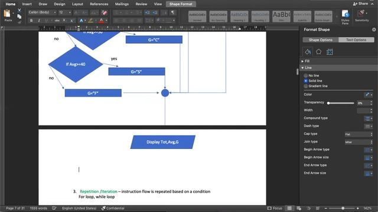Image resolution: width=378 pixels, height=212 pixels.
Task: Select the Solid line radio button
Action: 306,81
